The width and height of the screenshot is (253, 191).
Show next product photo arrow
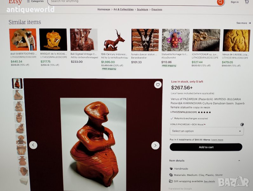155,145
